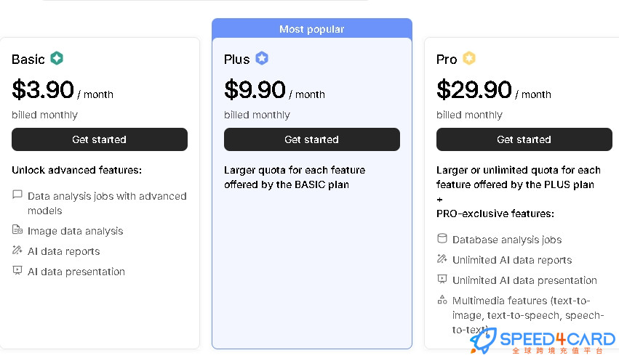Click the $29.90 Pro price

[x=474, y=89]
